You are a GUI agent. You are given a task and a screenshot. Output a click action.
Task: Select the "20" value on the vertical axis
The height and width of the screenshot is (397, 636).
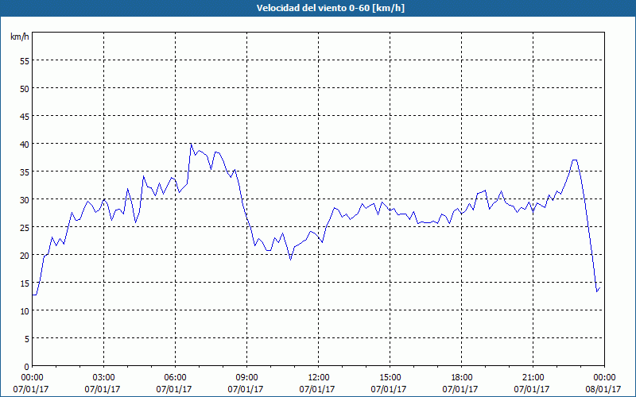25,255
